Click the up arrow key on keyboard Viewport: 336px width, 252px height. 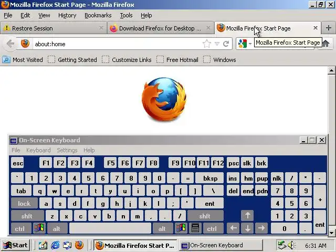pos(247,216)
